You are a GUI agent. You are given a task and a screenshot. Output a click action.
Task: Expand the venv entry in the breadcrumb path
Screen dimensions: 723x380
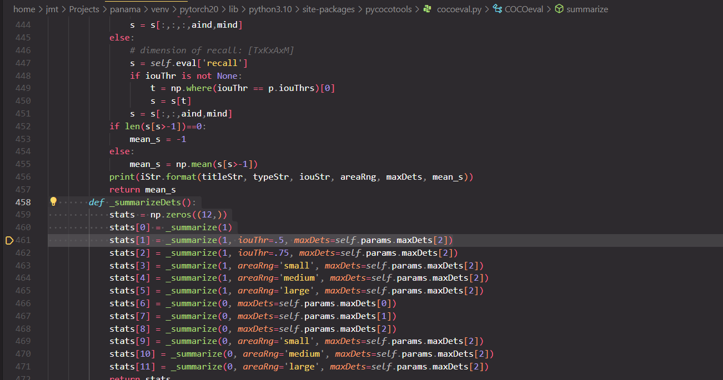[x=160, y=9]
